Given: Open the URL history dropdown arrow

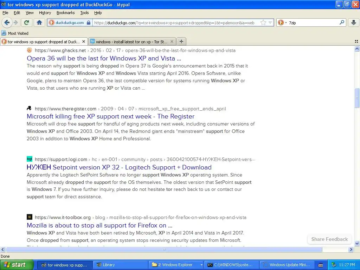Looking at the screenshot, I should (x=270, y=22).
